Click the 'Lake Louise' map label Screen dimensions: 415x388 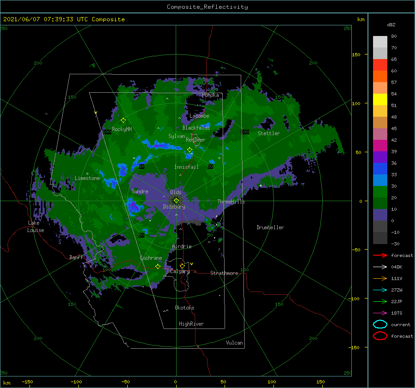point(36,227)
